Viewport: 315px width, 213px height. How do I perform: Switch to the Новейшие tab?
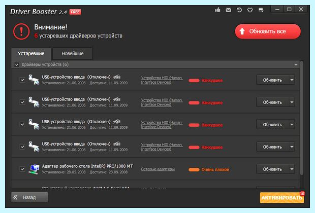tap(73, 54)
